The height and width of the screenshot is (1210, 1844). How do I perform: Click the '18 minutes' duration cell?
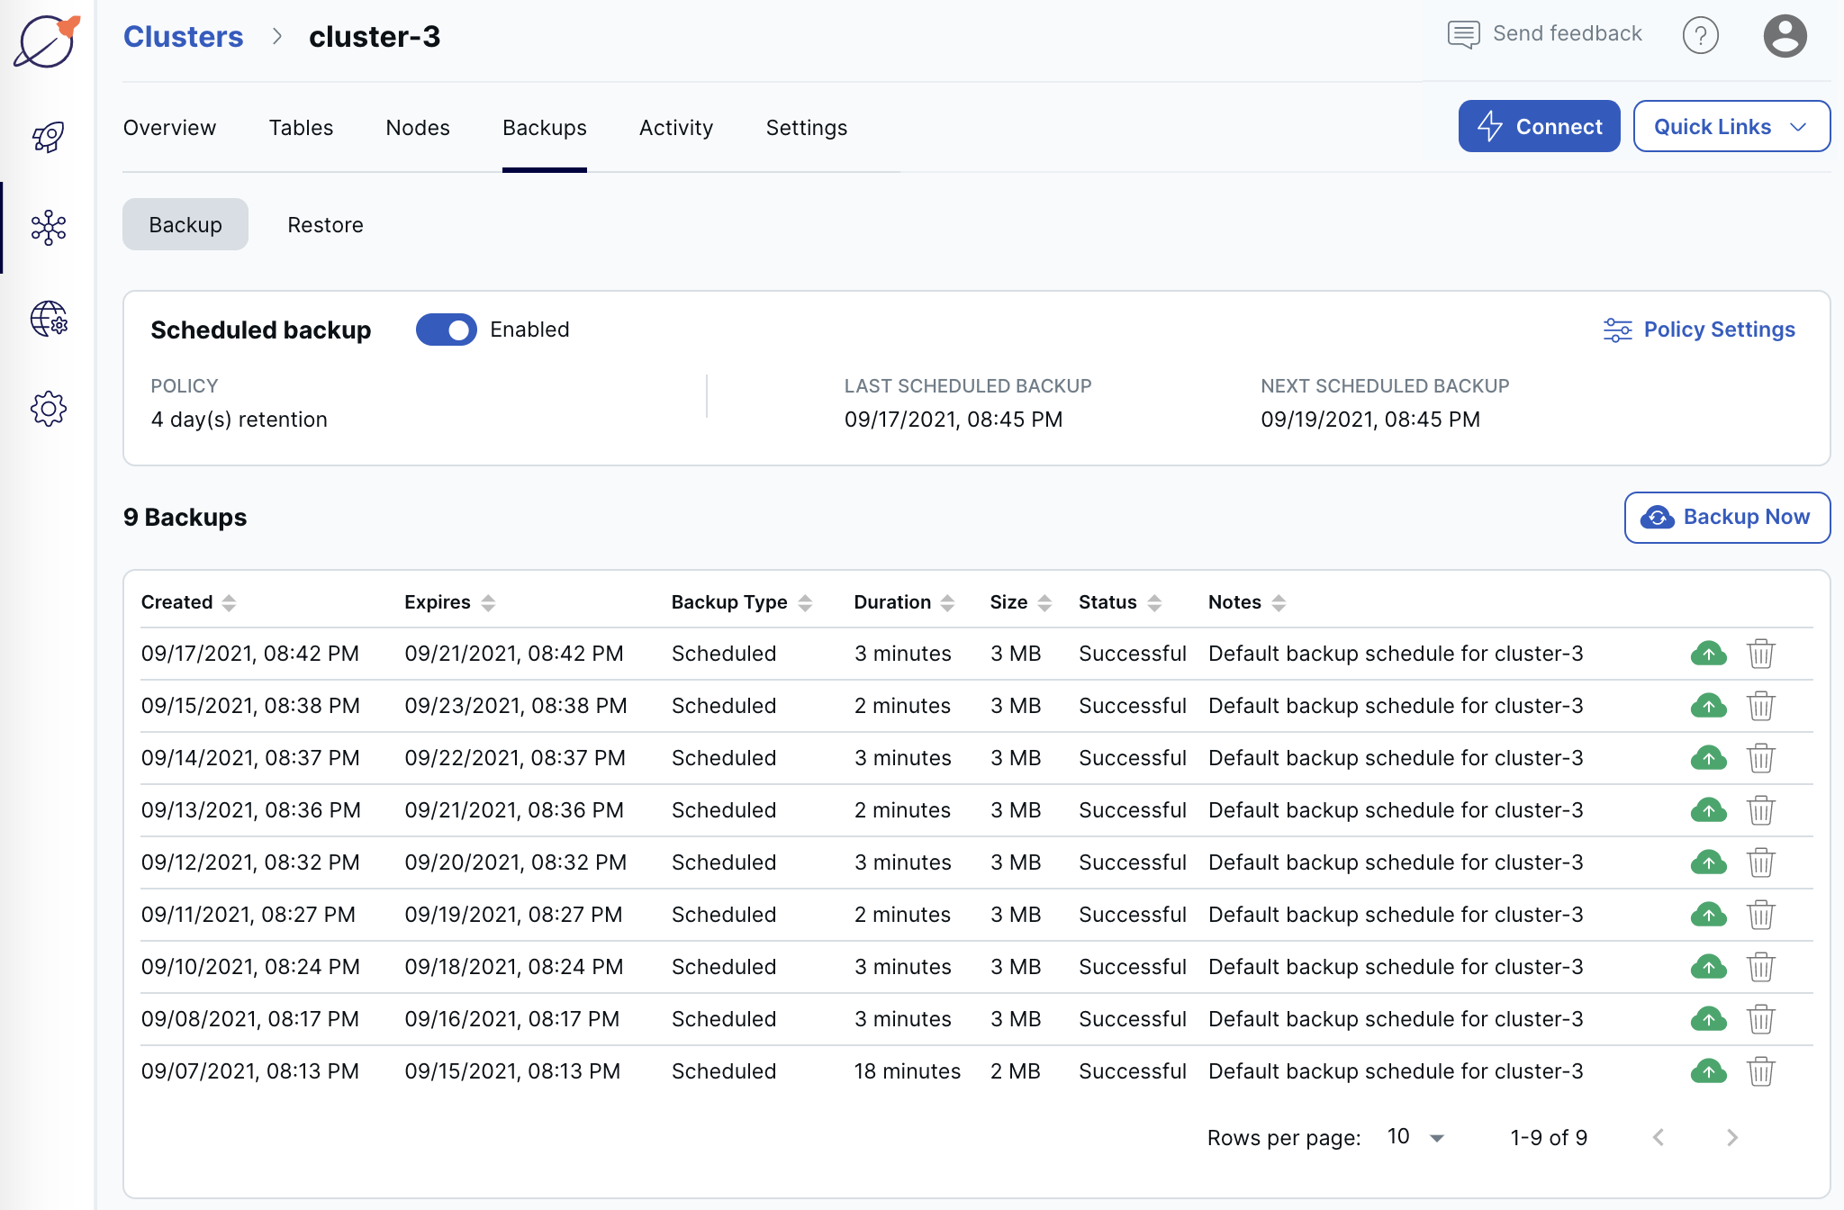[907, 1071]
